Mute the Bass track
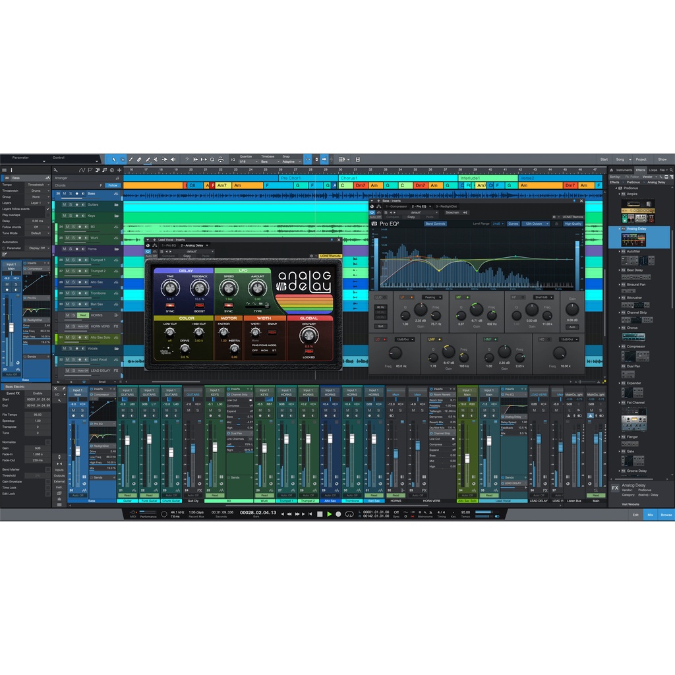The height and width of the screenshot is (675, 675). point(63,194)
